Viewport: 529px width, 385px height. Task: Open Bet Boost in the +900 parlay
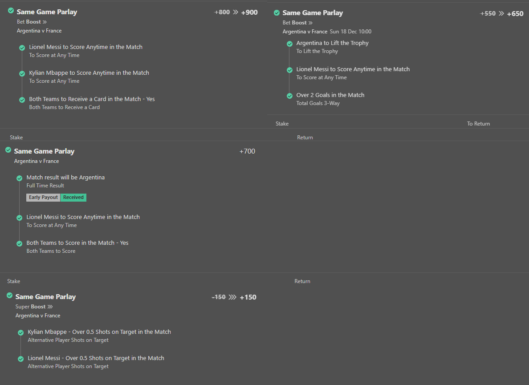point(32,21)
